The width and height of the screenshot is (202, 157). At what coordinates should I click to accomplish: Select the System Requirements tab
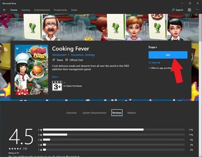94,113
